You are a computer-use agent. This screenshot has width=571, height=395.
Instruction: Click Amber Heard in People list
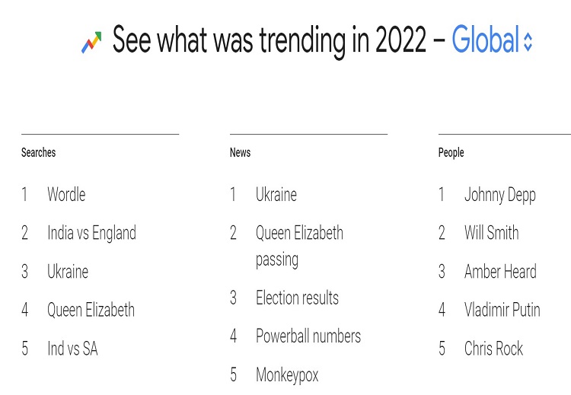pos(500,272)
